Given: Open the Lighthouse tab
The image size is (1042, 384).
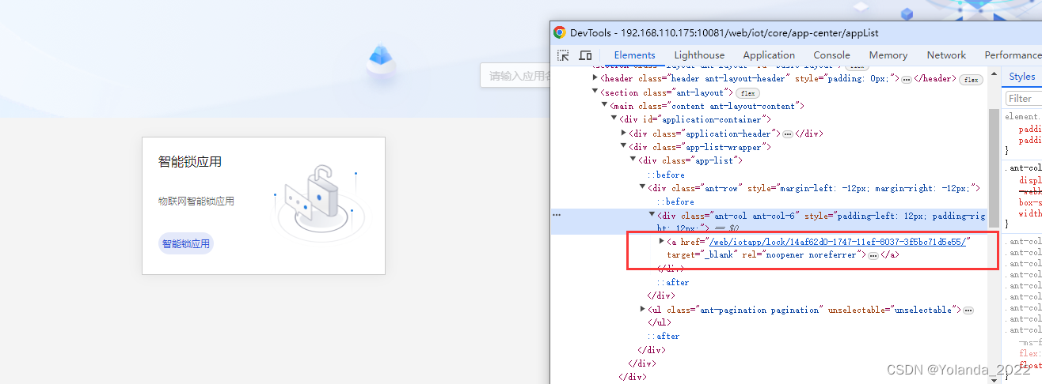Looking at the screenshot, I should (699, 55).
